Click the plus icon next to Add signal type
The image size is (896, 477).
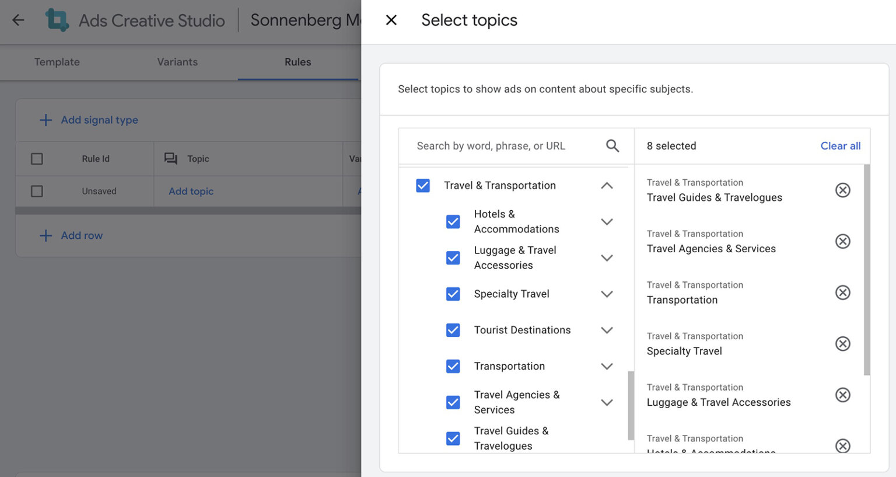point(46,120)
